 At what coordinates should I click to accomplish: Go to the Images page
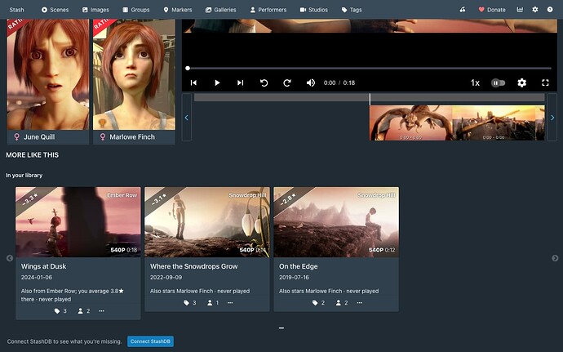click(95, 10)
